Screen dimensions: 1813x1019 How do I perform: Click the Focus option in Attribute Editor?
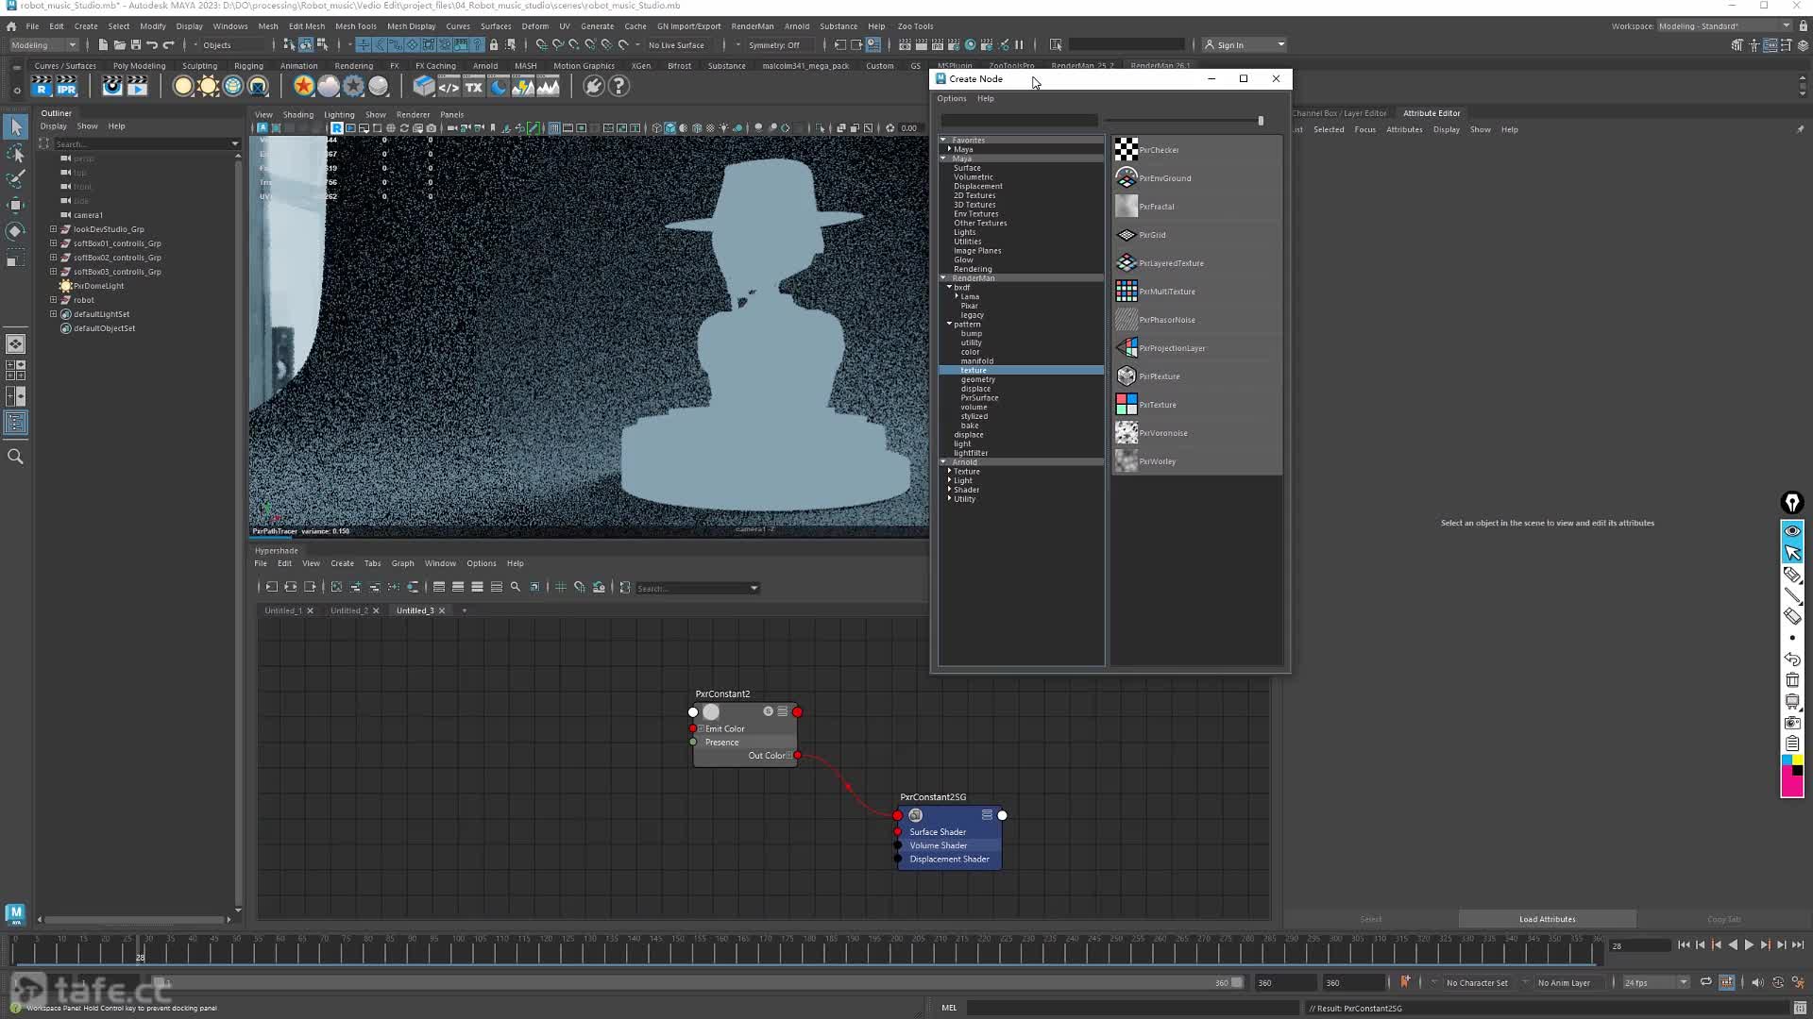tap(1364, 130)
